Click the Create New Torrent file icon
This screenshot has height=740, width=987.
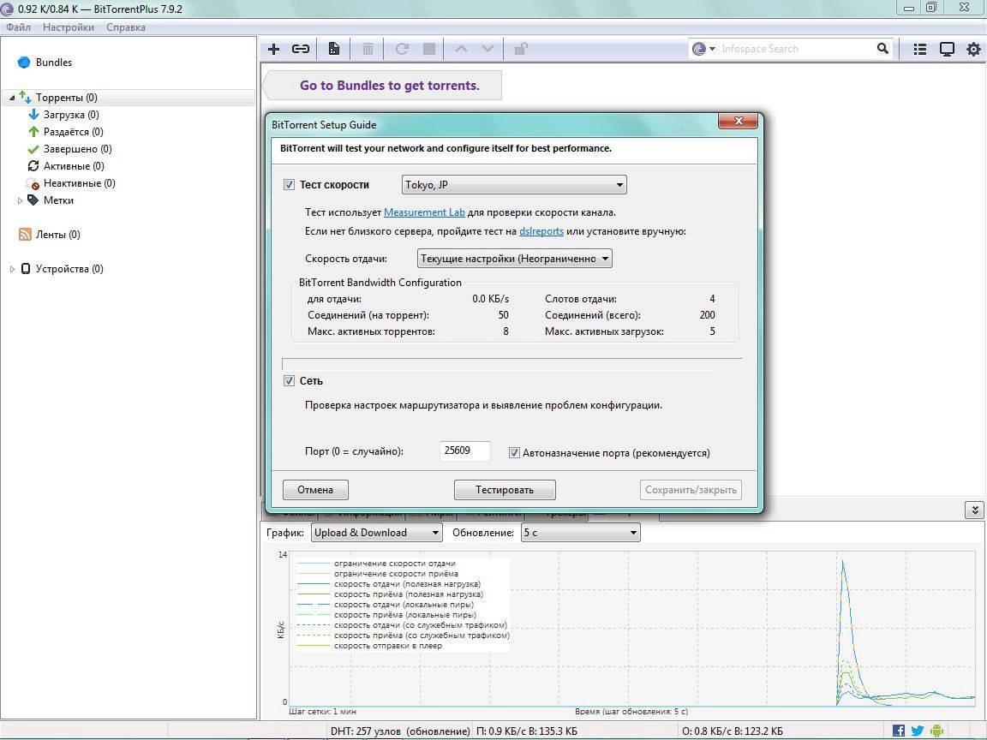(334, 49)
